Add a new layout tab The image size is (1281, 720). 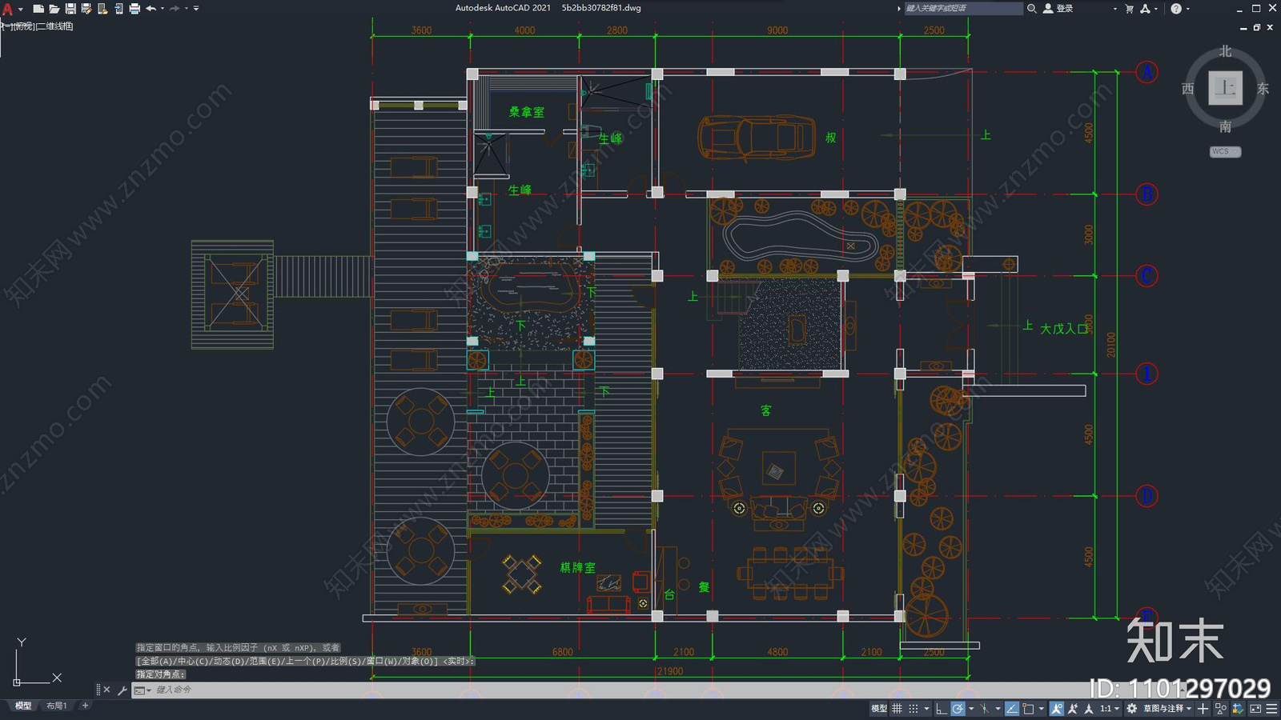[x=85, y=706]
